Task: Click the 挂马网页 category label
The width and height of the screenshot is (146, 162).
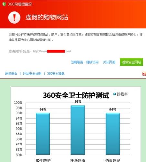Action: pyautogui.click(x=78, y=160)
